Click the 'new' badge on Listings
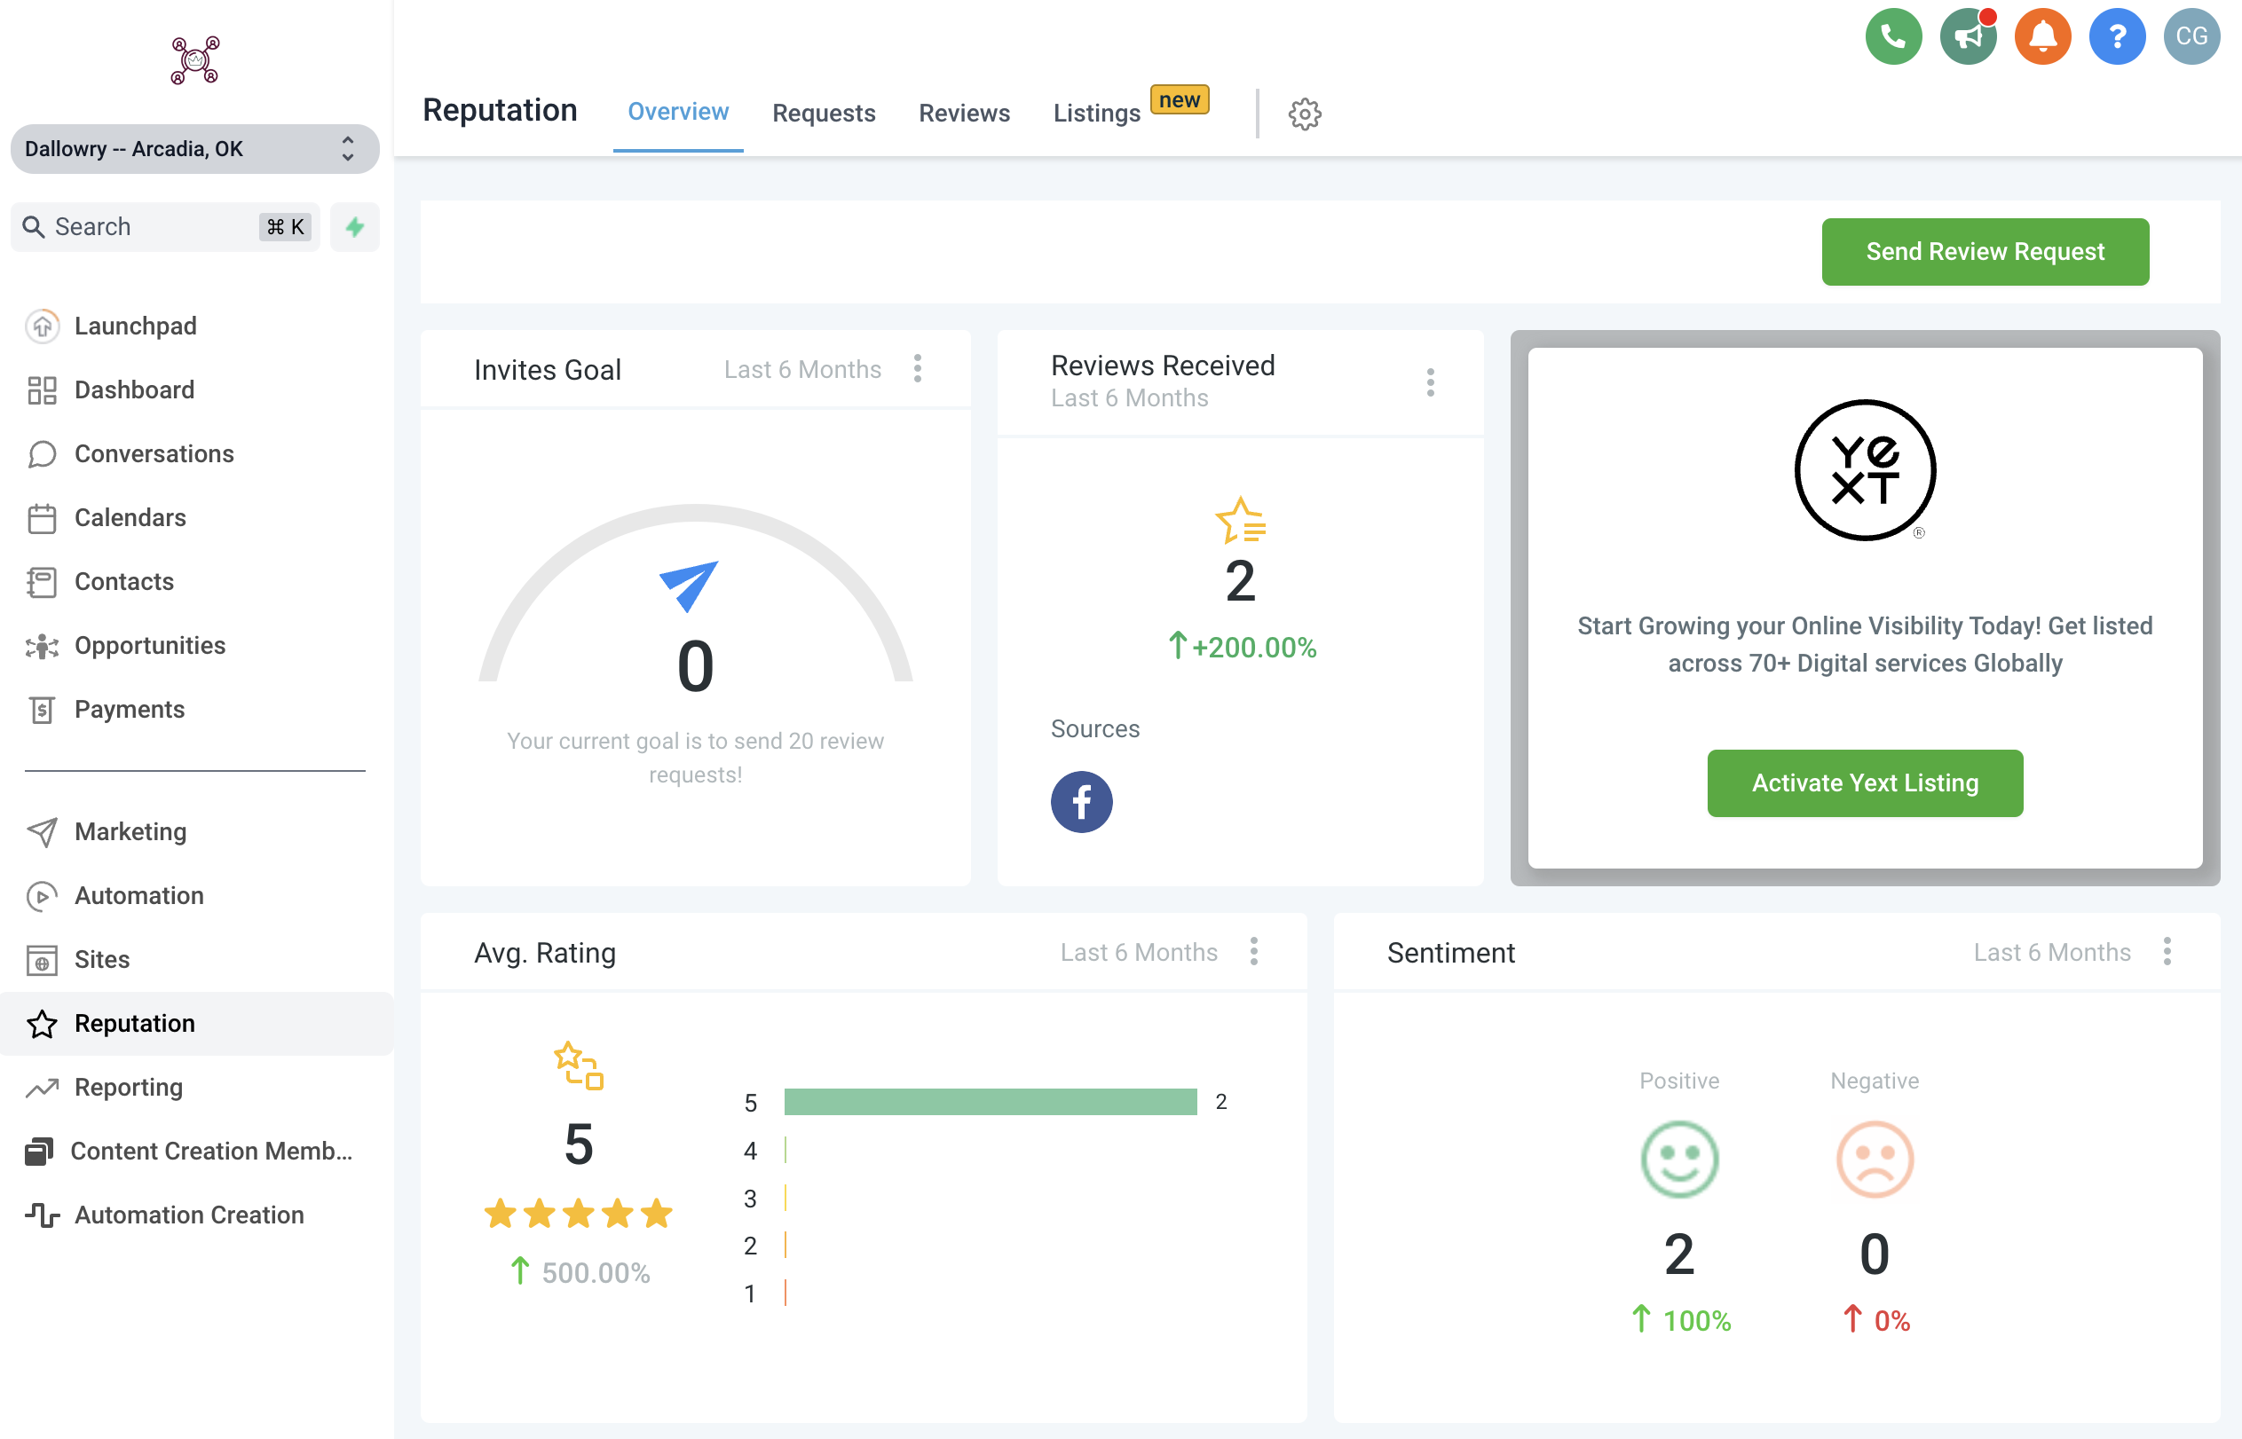Screen dimensions: 2242x1439 pyautogui.click(x=1179, y=100)
